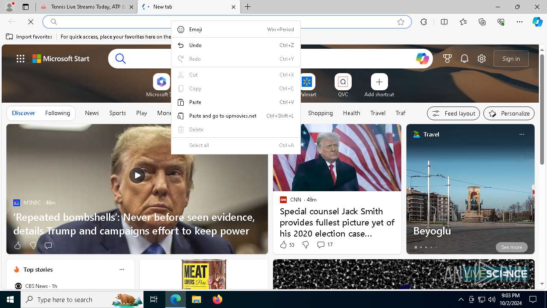Viewport: 547px width, 308px height.
Task: Open Travel card options ellipsis
Action: pyautogui.click(x=521, y=134)
